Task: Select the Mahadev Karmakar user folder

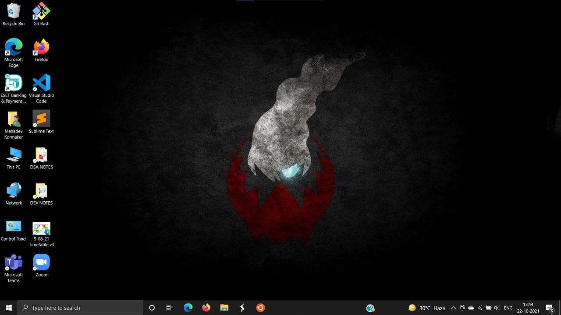Action: point(14,125)
